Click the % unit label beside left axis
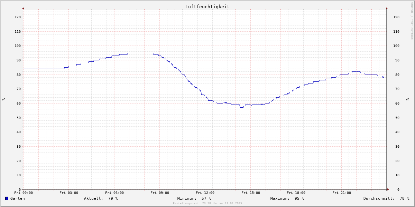The image size is (415, 207). pyautogui.click(x=3, y=99)
